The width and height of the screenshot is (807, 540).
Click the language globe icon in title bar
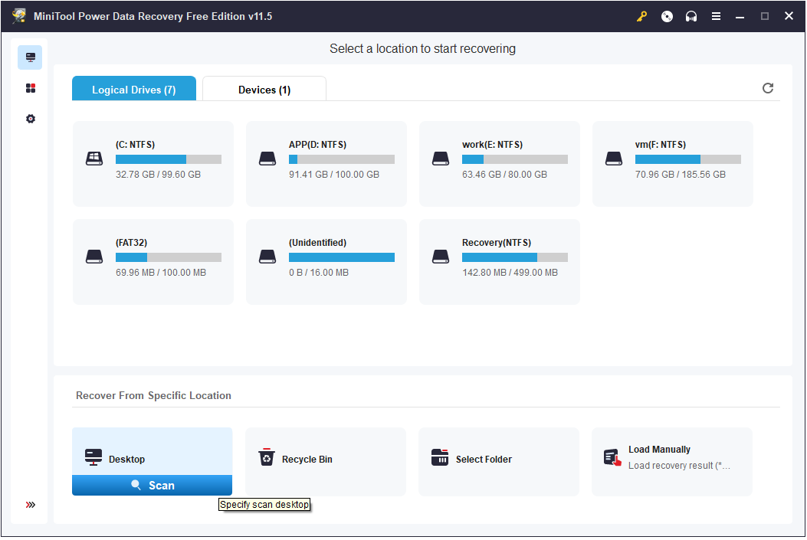click(x=666, y=15)
